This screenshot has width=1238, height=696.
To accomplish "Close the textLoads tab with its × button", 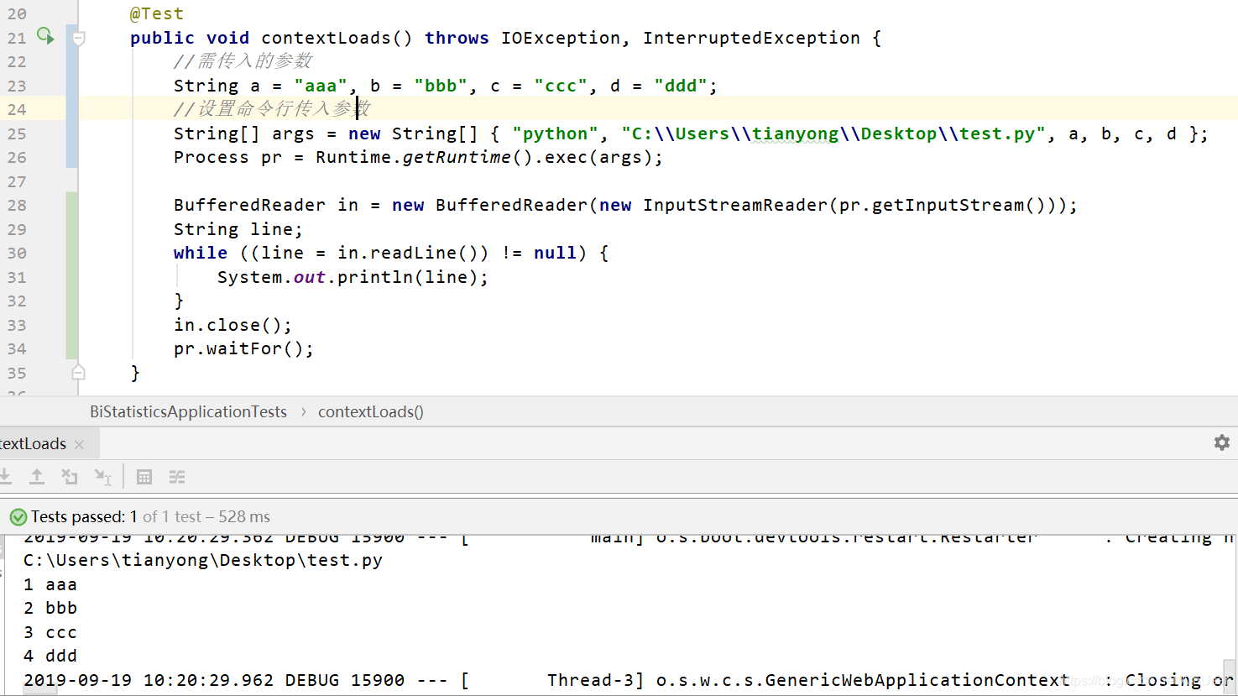I will point(78,442).
